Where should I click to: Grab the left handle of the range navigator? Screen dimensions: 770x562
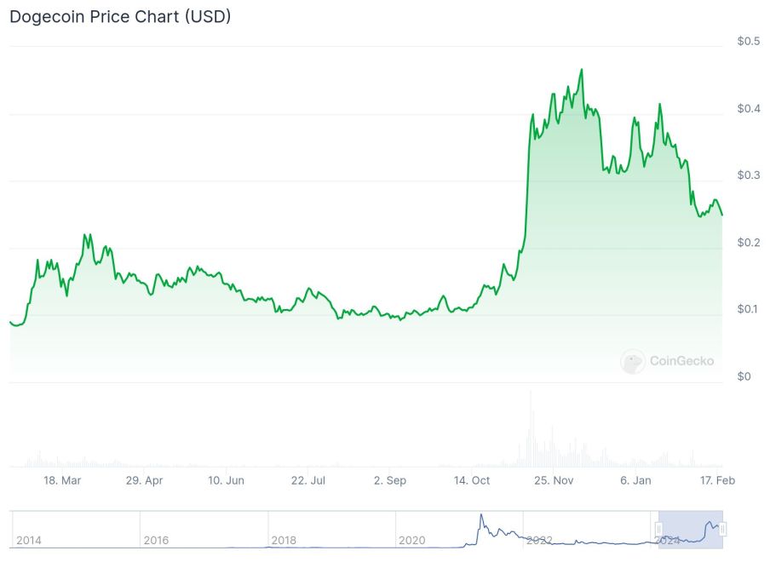pos(658,530)
